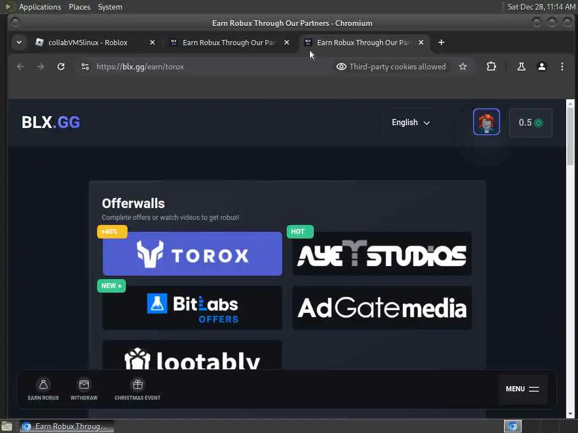Click the +40% badge on Torox
Viewport: 578px width, 433px height.
[112, 232]
